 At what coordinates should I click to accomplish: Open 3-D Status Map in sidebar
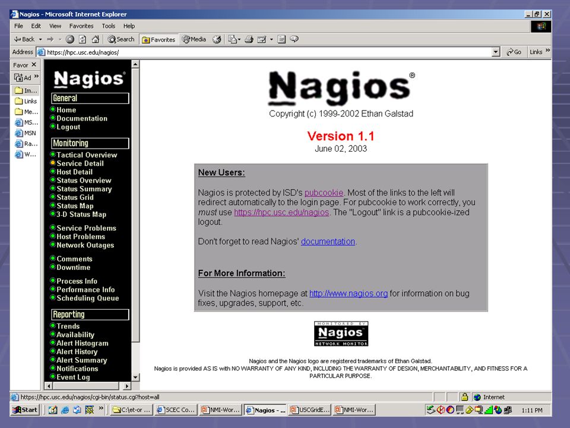tap(81, 215)
